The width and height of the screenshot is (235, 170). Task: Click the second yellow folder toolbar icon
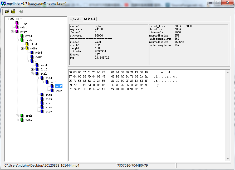pos(13,11)
